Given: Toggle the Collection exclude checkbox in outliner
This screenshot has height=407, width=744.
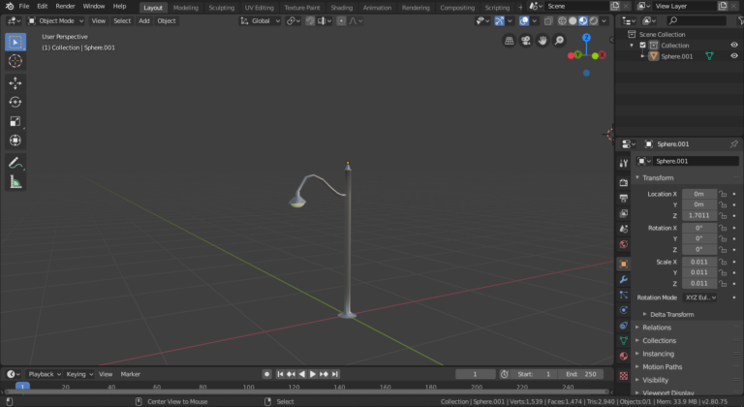Looking at the screenshot, I should coord(642,46).
